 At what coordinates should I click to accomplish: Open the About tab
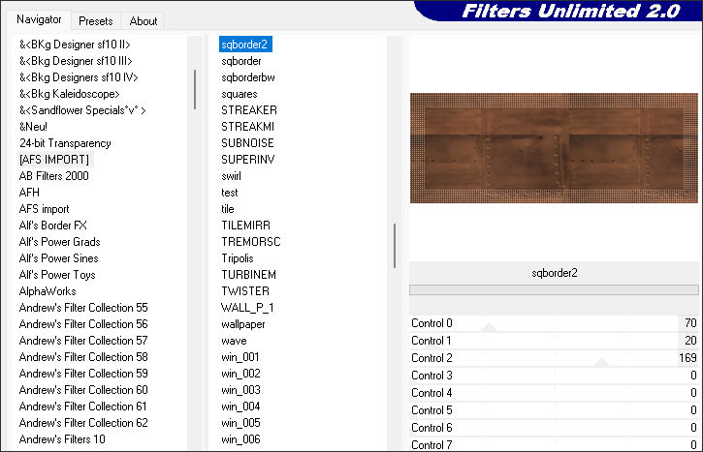pos(144,20)
